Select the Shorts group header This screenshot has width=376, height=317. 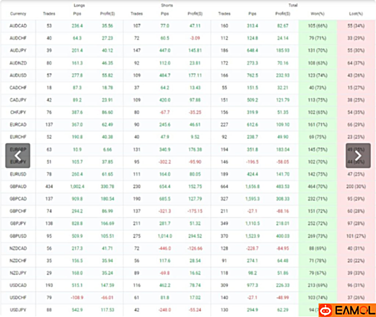tap(167, 5)
